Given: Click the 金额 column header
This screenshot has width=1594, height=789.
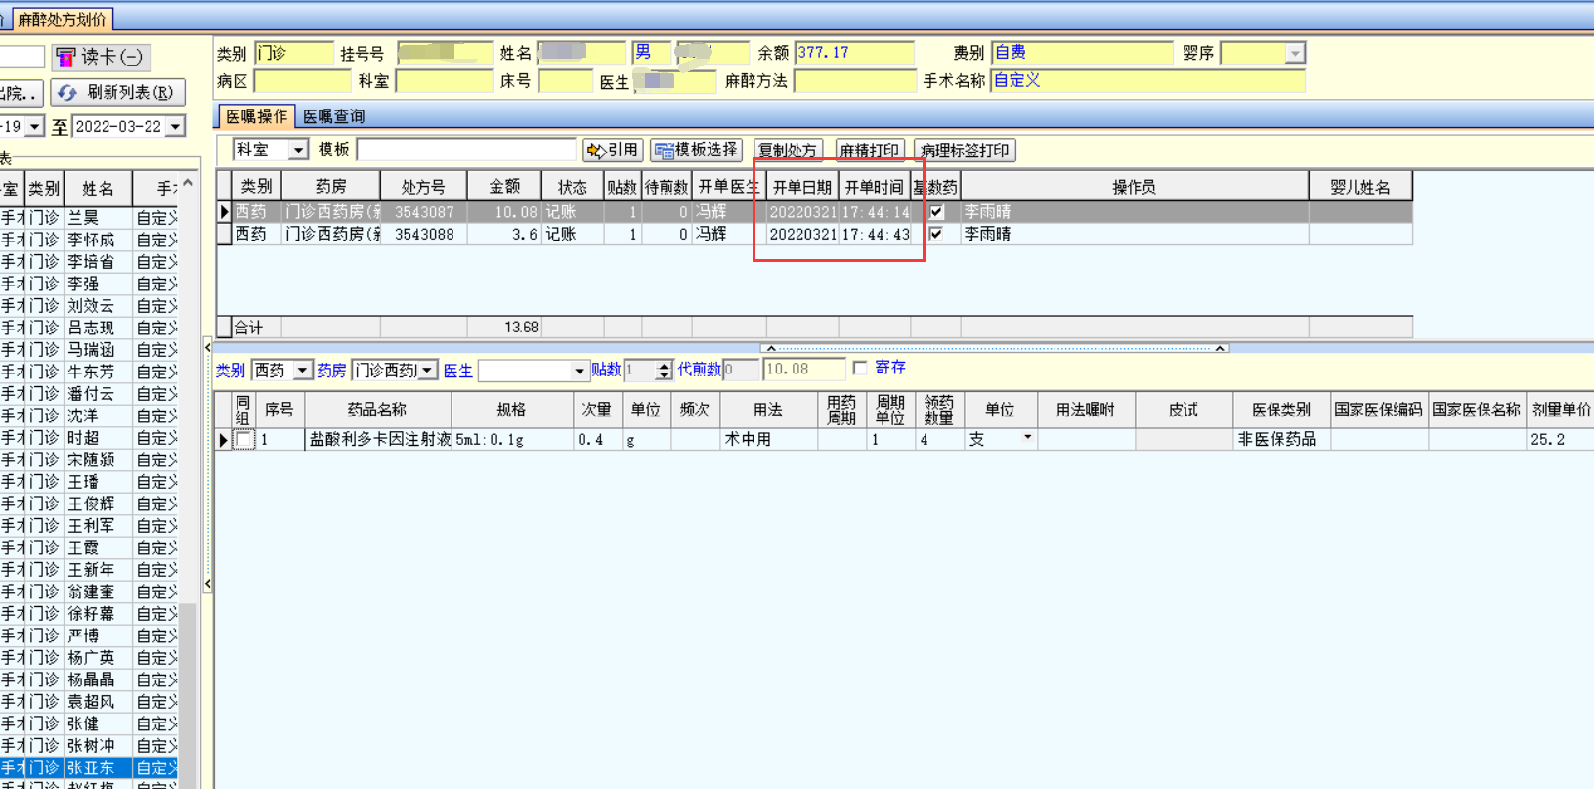Looking at the screenshot, I should click(x=504, y=186).
